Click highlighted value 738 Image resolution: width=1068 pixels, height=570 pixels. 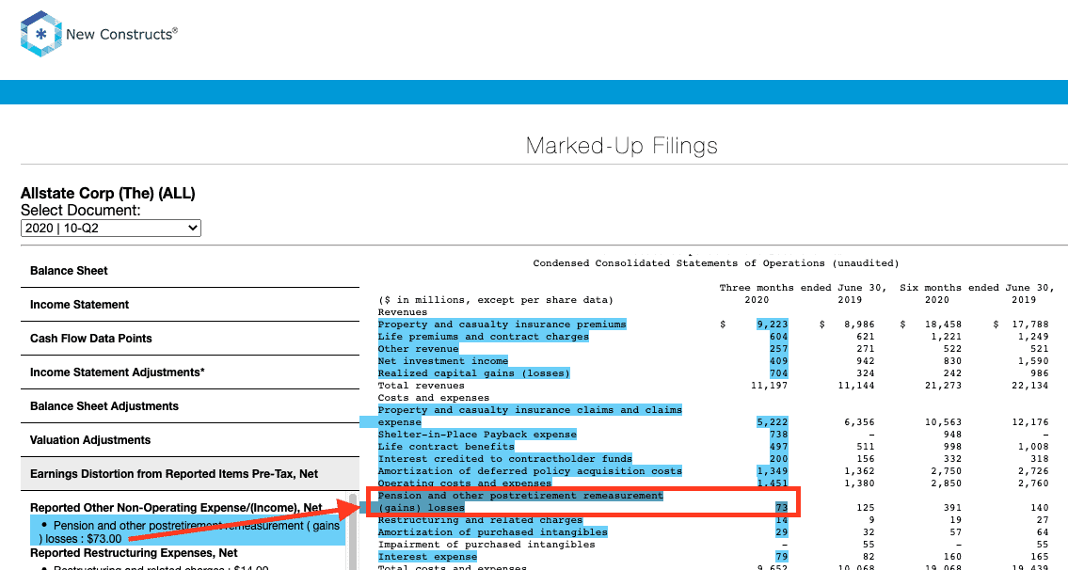(x=778, y=435)
